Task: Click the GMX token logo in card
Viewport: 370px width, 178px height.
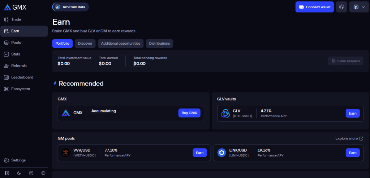Action: pos(66,113)
